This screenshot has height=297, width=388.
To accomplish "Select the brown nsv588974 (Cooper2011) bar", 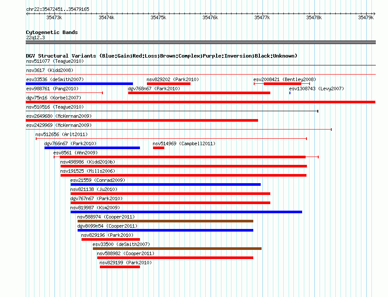I will click(x=165, y=221).
